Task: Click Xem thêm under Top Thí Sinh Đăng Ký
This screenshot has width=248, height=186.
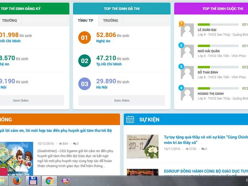Action: pos(21,100)
